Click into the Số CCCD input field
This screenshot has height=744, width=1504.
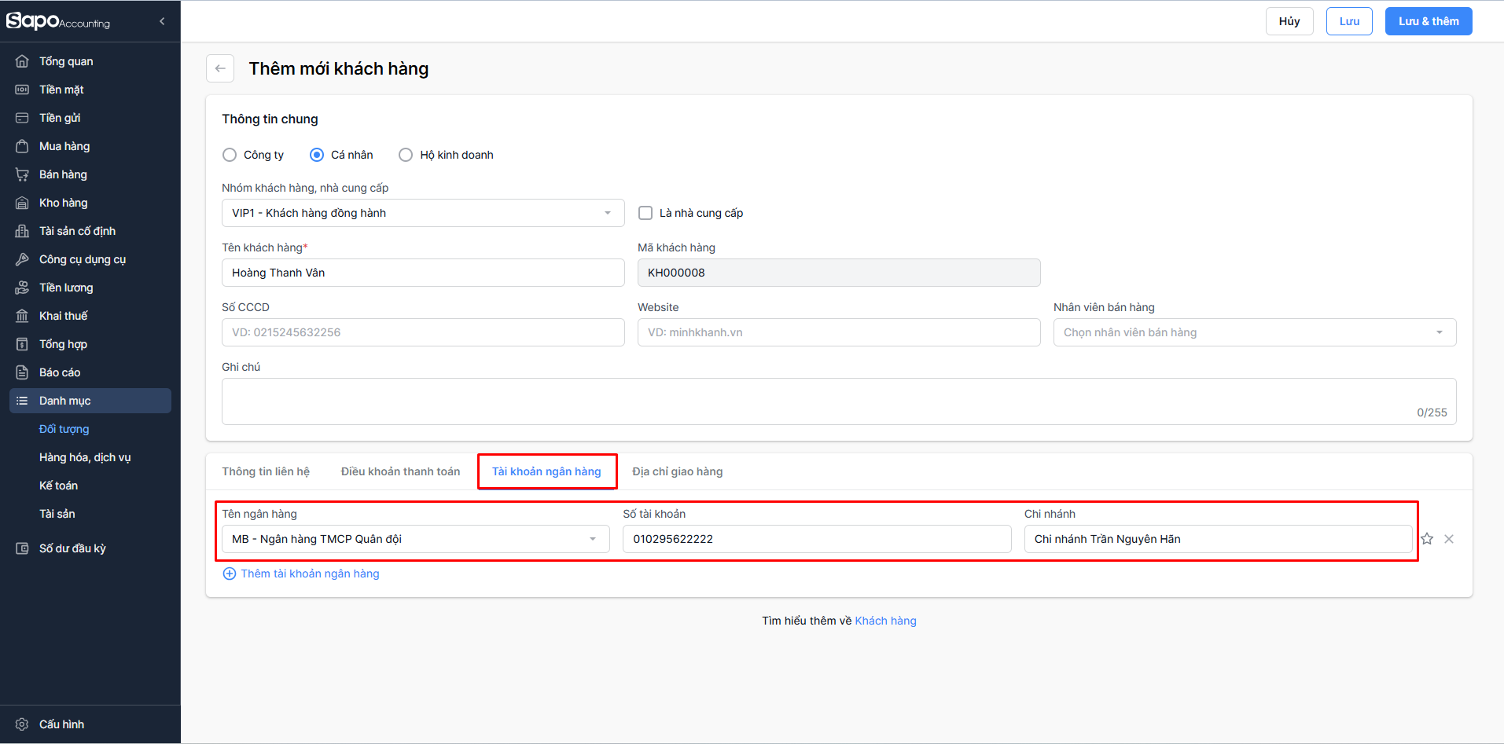(422, 332)
